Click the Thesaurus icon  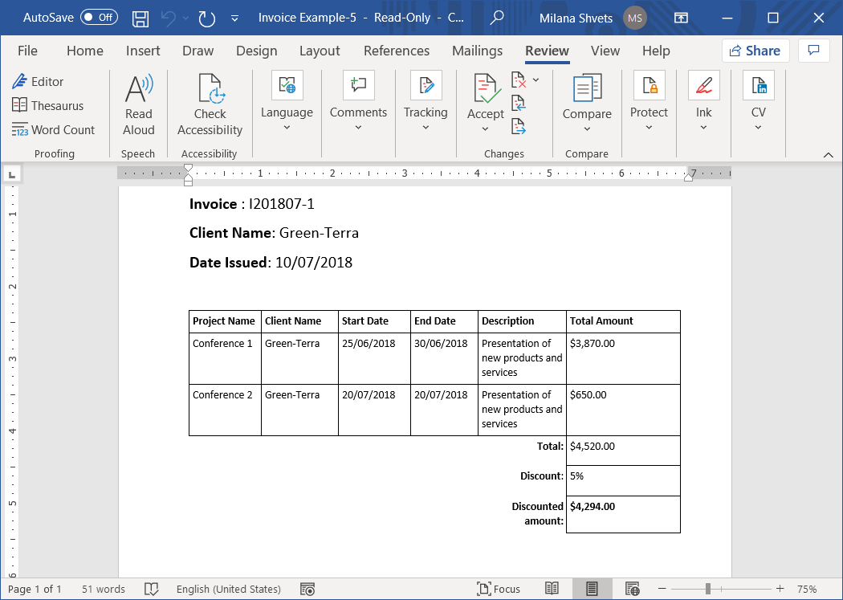[x=20, y=105]
